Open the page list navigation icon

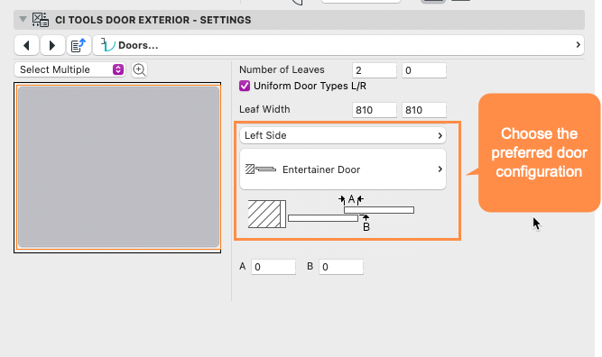coord(79,46)
